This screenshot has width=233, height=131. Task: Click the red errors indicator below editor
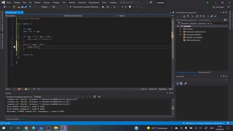pyautogui.click(x=20, y=89)
